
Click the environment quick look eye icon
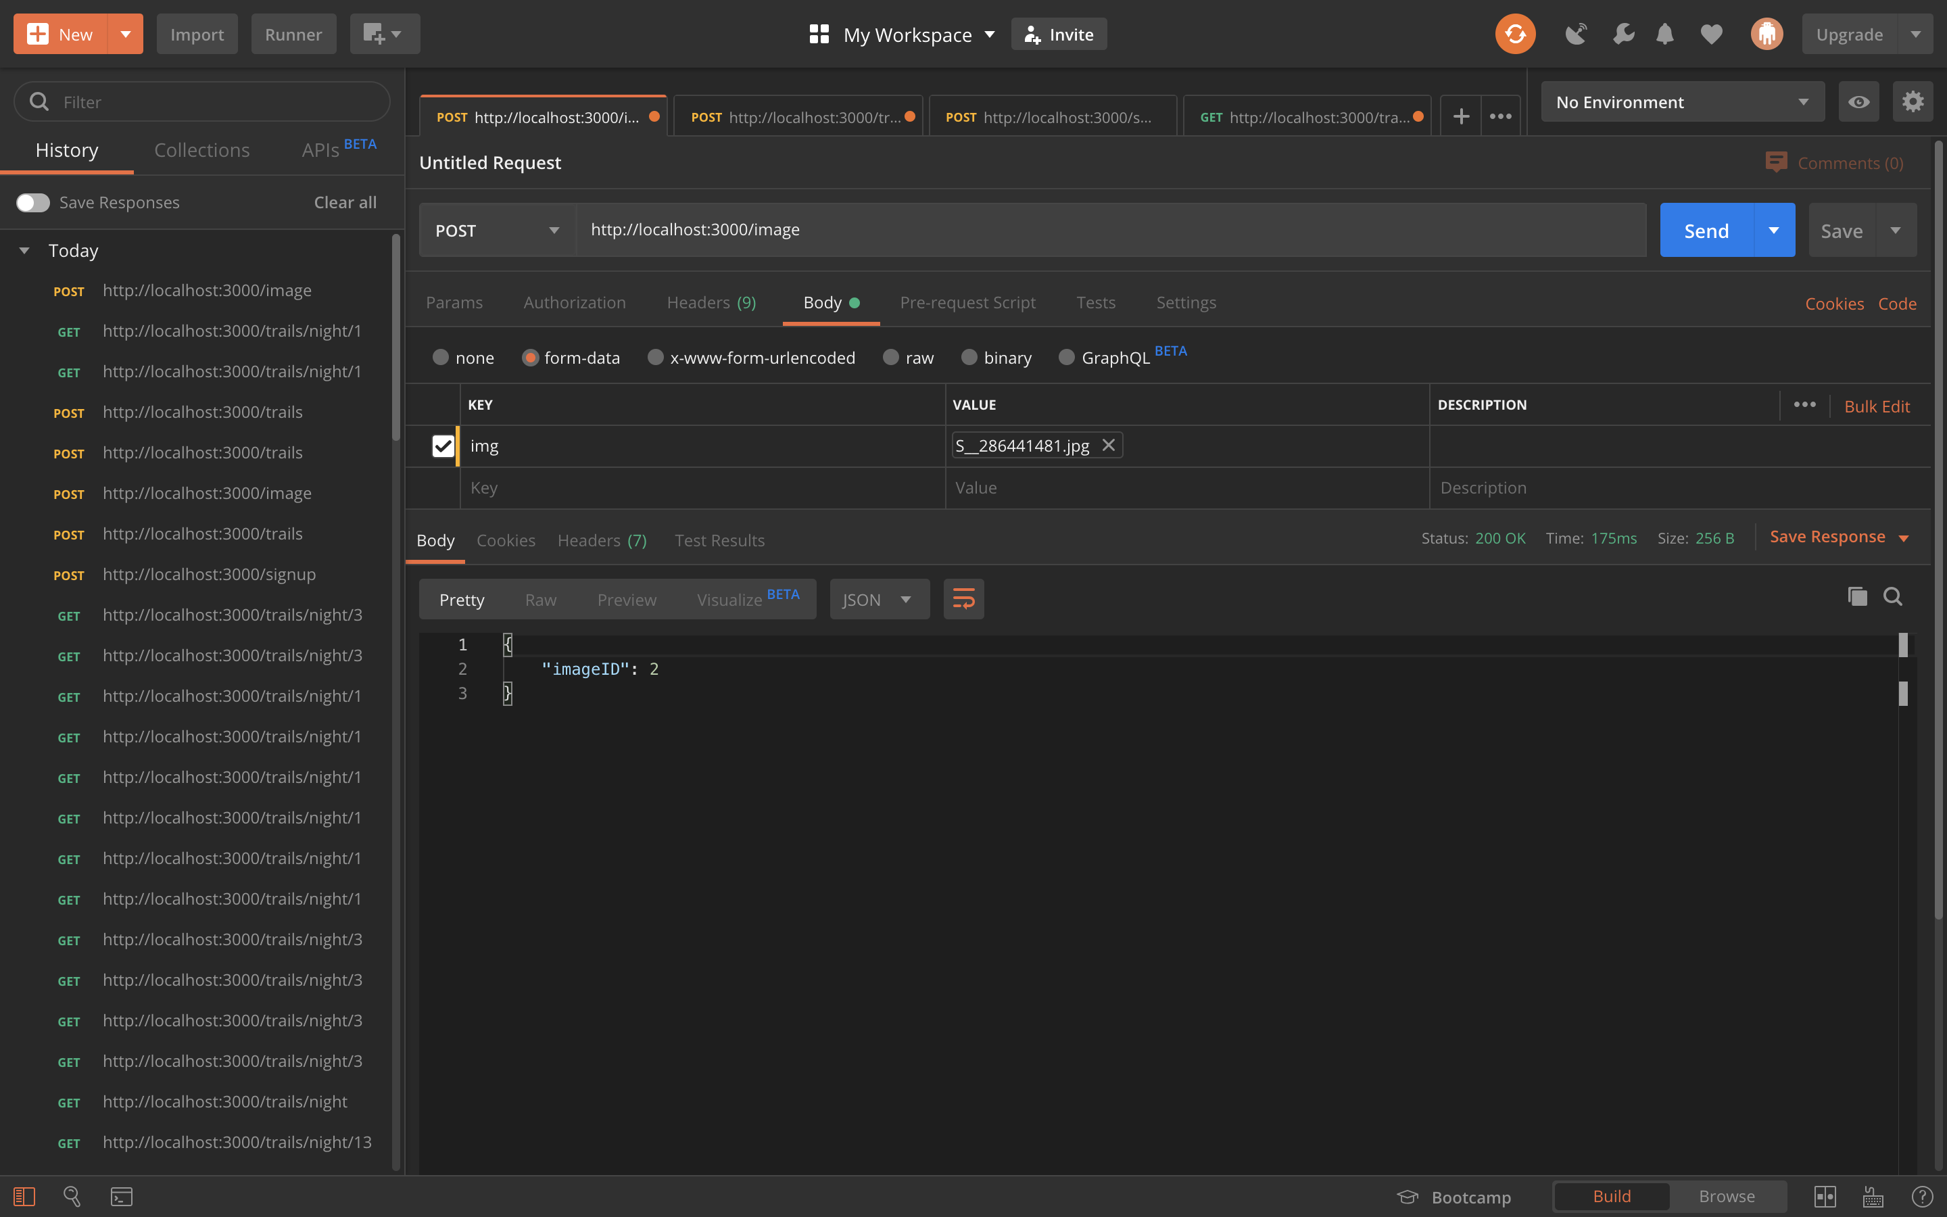(1858, 101)
